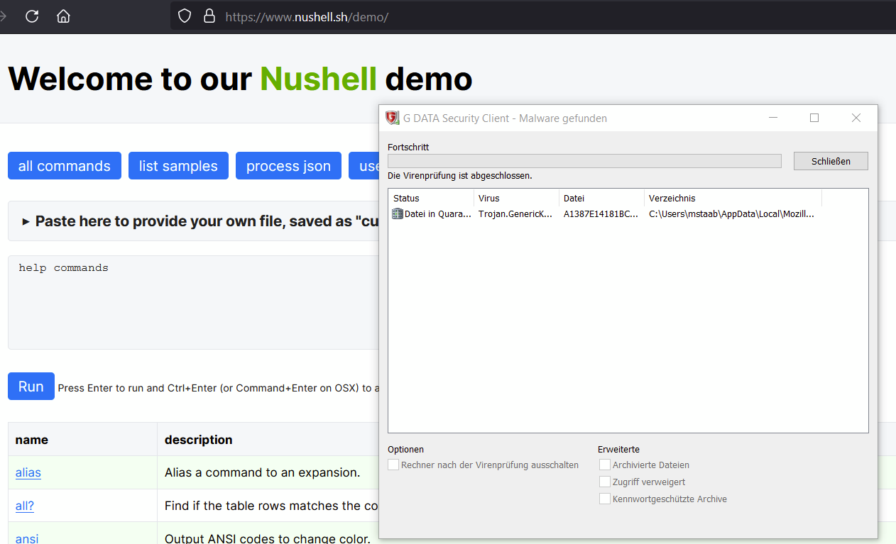Click into the 'help commands' text area
This screenshot has width=896, height=544.
pos(193,302)
